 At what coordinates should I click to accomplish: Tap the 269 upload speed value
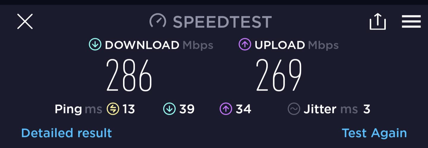279,75
